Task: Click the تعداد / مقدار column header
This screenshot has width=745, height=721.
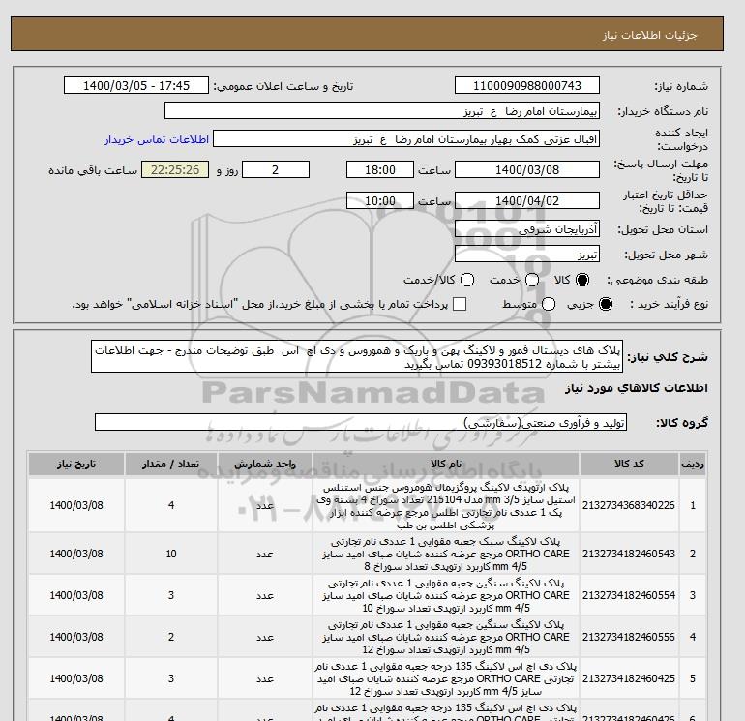Action: point(171,464)
